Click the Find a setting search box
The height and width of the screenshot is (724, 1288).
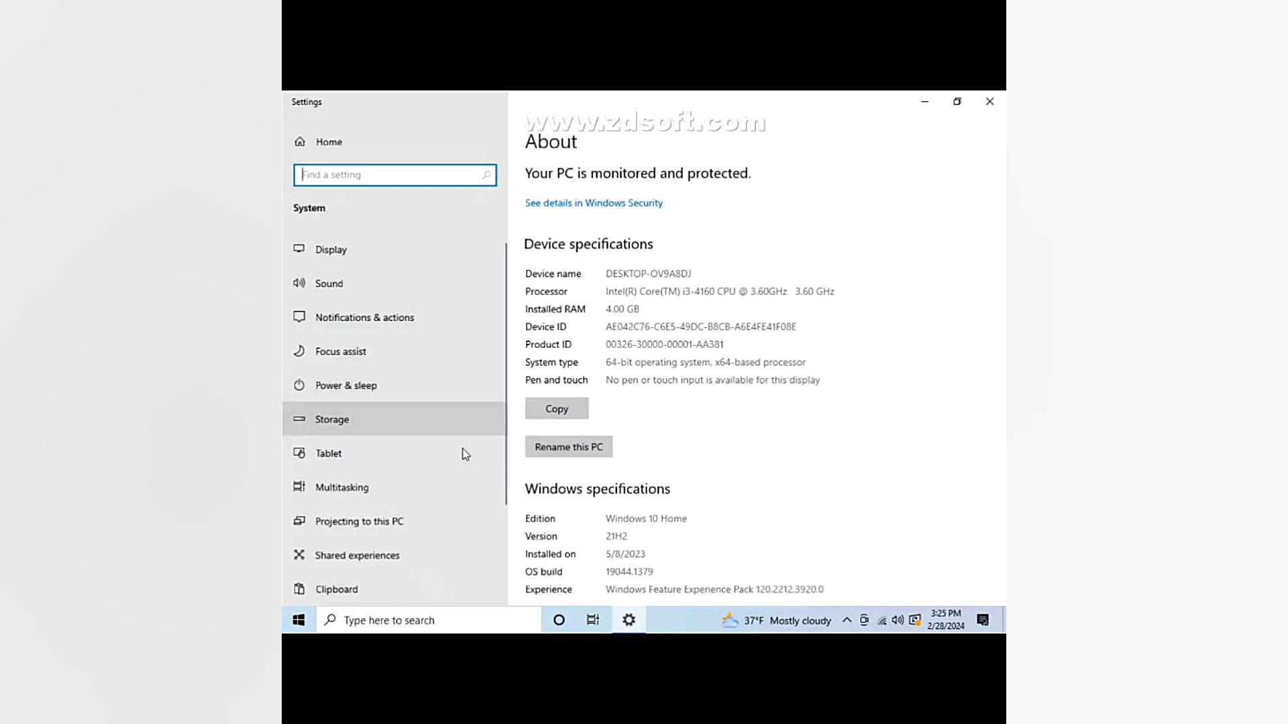pos(394,175)
